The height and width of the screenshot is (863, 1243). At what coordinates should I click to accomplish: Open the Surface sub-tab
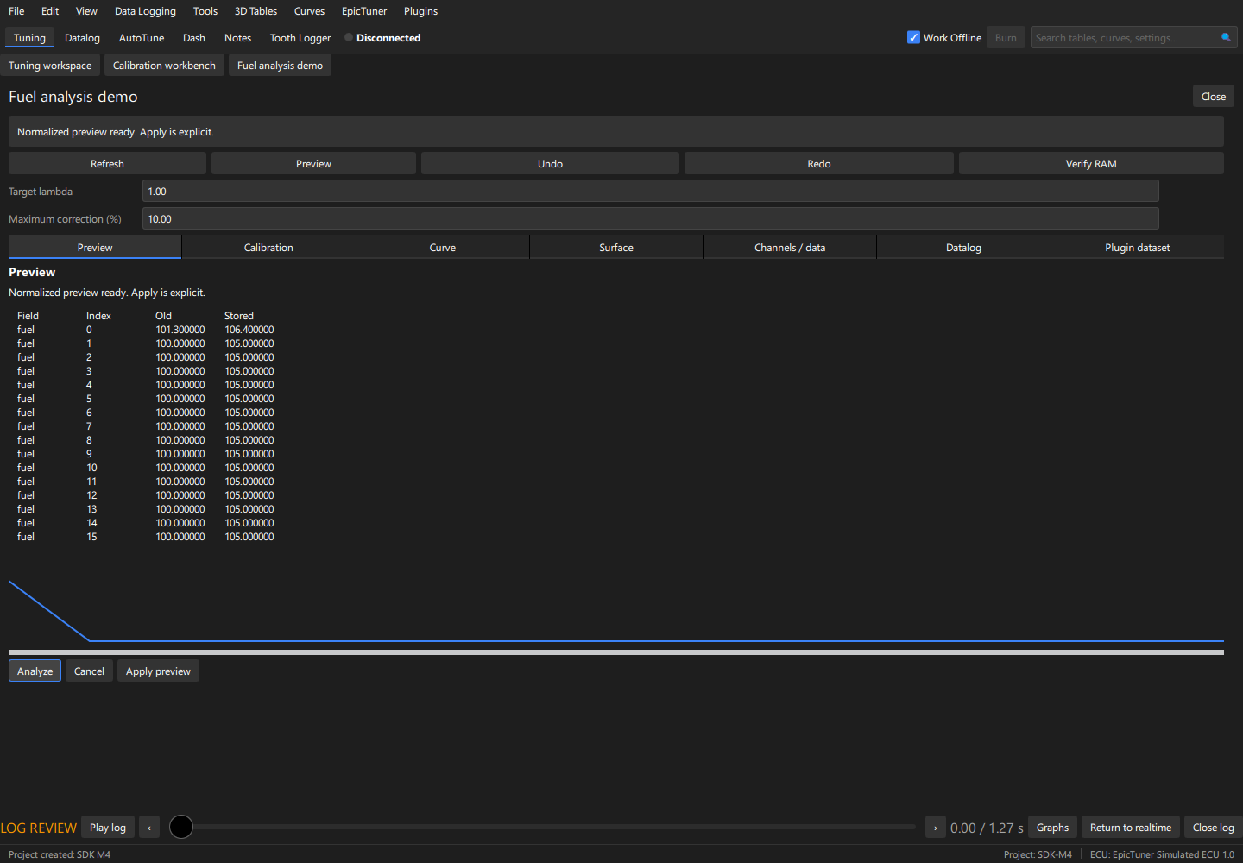coord(616,248)
